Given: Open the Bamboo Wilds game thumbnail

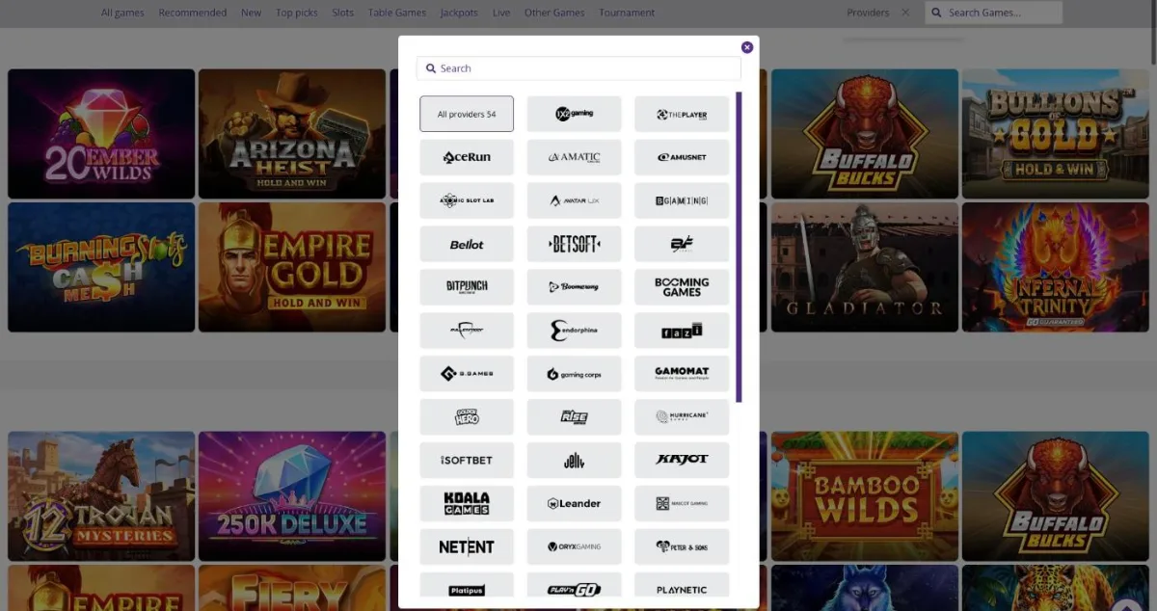Looking at the screenshot, I should click(x=865, y=496).
